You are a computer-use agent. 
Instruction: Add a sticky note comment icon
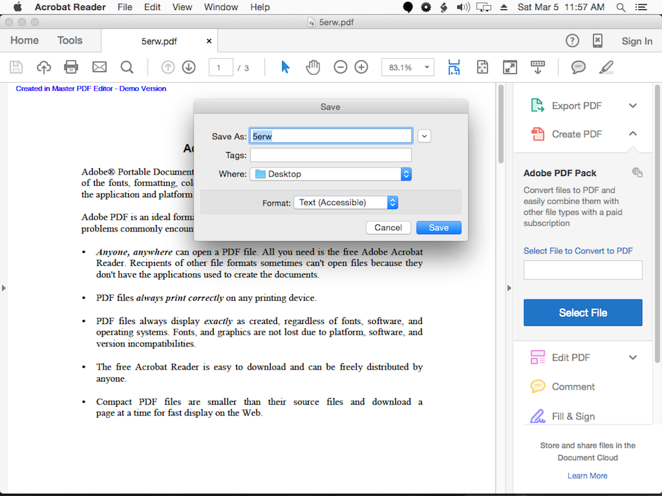point(579,67)
